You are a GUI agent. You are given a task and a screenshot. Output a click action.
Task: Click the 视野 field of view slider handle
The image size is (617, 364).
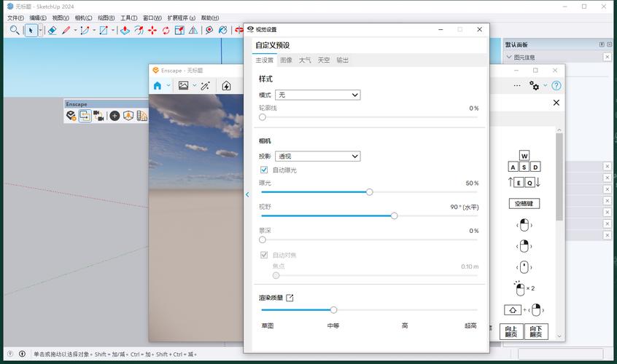394,216
